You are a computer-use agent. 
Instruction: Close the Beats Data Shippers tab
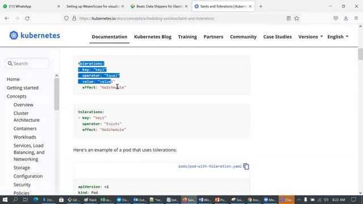tap(186, 6)
